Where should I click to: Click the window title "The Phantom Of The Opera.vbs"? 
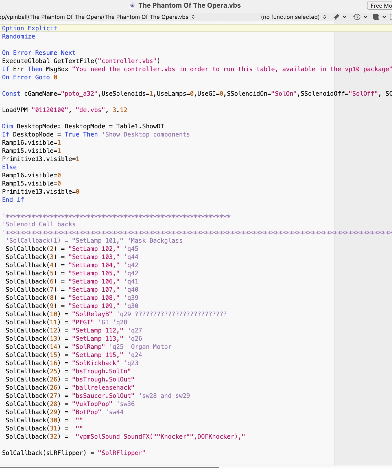[x=189, y=6]
